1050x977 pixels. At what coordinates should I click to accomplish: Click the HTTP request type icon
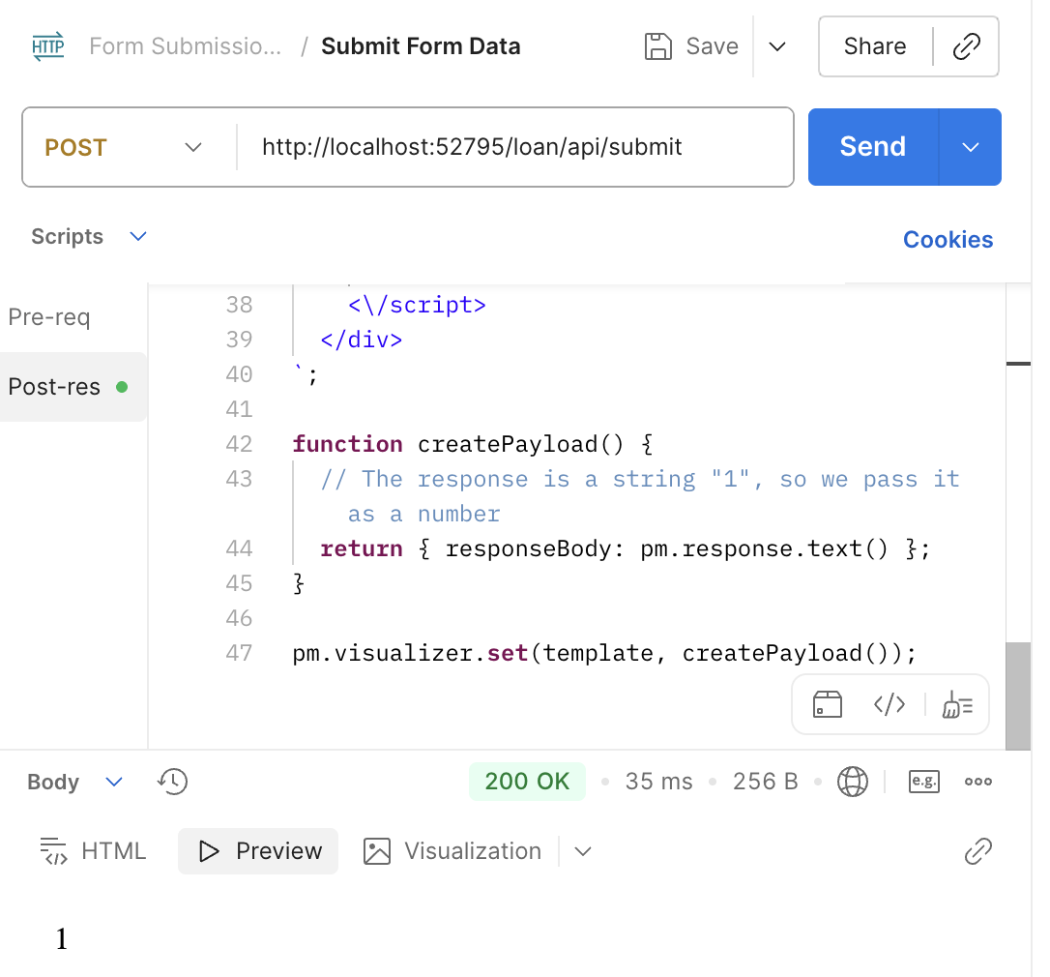48,46
